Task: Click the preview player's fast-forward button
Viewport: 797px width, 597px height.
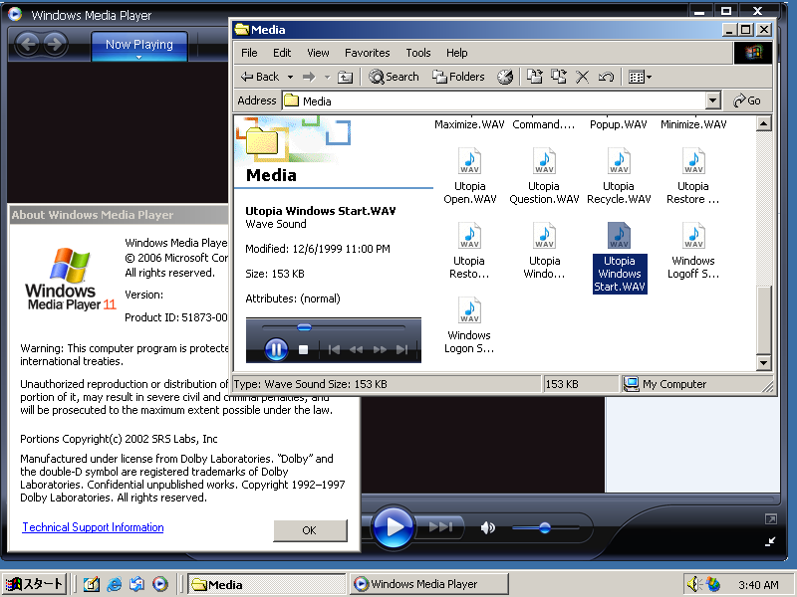Action: (380, 349)
